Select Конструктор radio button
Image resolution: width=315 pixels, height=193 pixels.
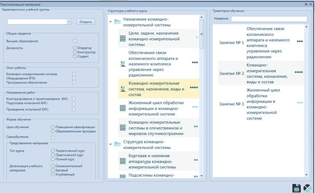pyautogui.click(x=74, y=52)
